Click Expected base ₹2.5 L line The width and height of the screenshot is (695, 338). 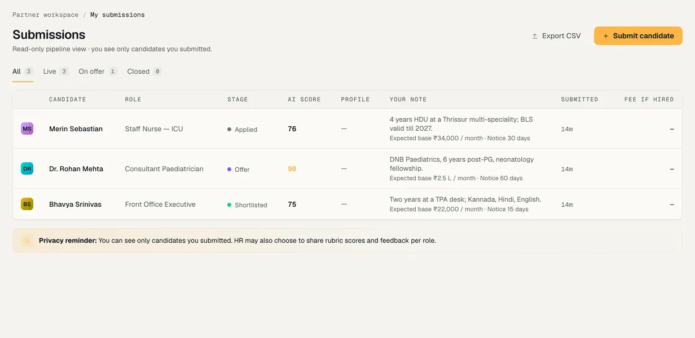tap(456, 178)
